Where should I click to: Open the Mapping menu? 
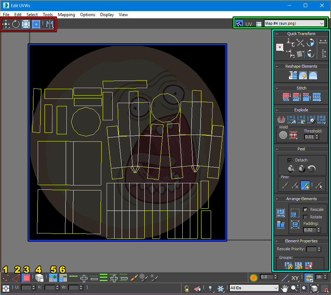[66, 15]
